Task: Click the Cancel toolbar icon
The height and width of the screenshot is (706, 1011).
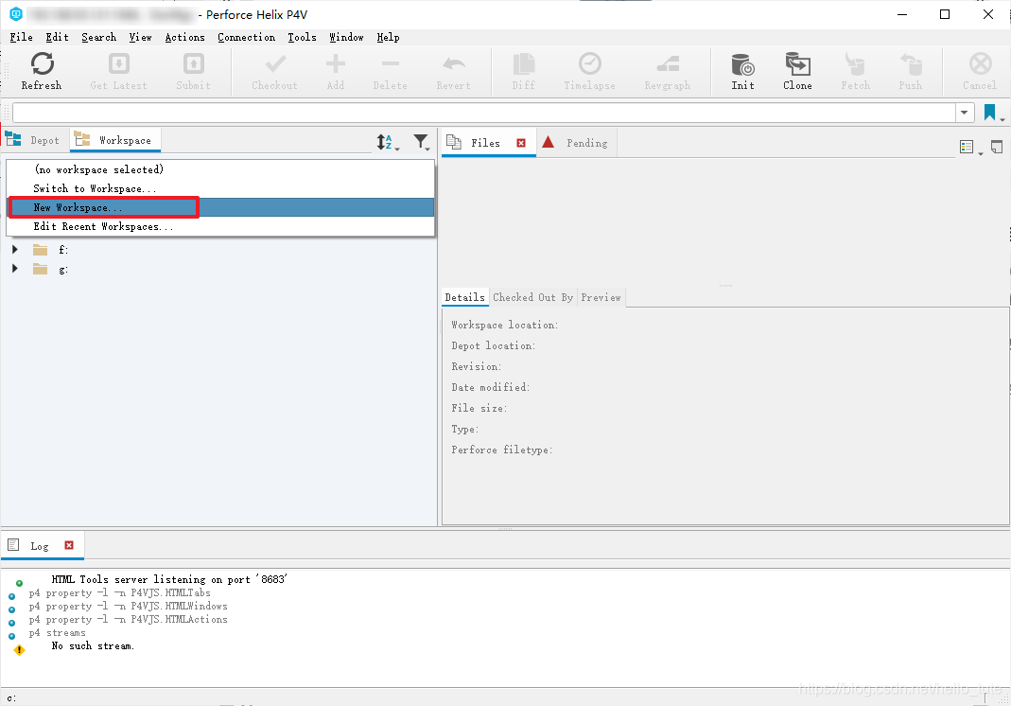Action: pos(980,64)
